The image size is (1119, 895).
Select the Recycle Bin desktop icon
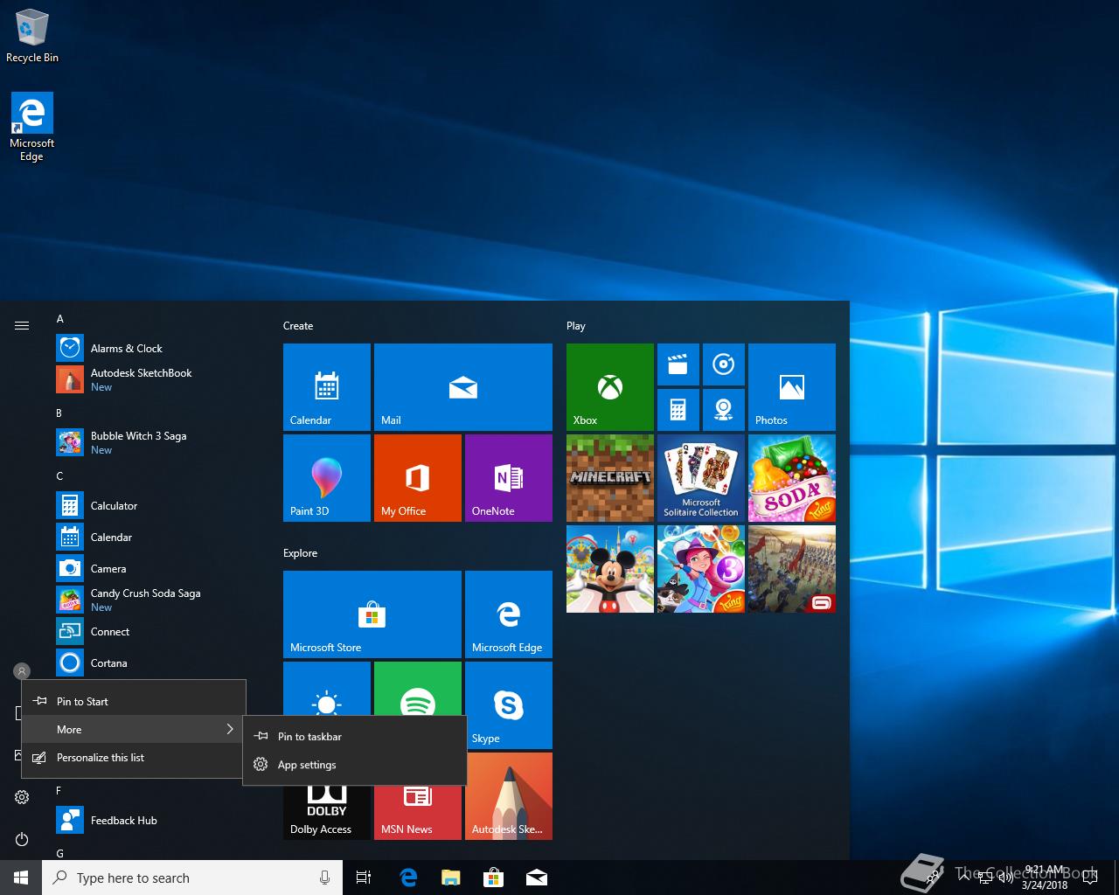click(32, 36)
